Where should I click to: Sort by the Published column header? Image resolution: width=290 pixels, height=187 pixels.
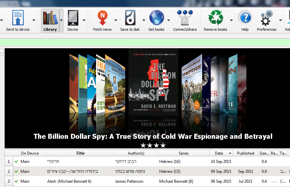245,153
